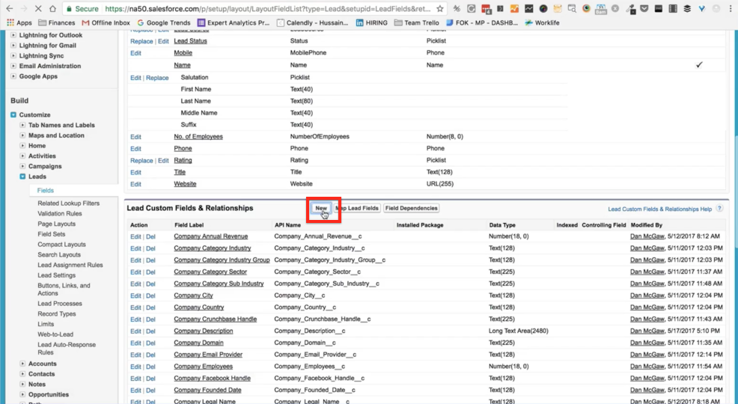Expand Tab Names and Labels node

click(x=22, y=125)
